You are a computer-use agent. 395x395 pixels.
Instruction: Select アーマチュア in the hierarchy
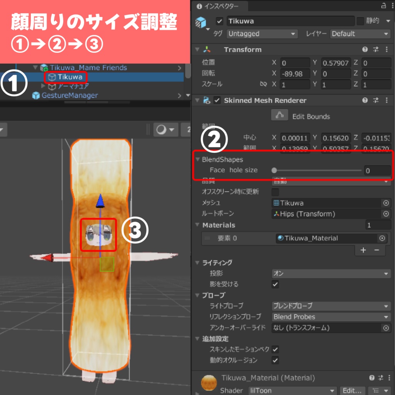pos(73,86)
